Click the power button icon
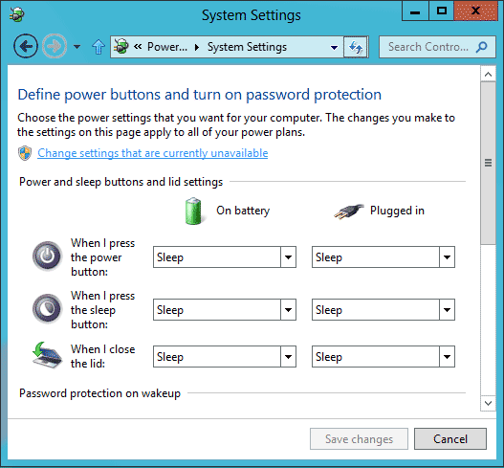 pos(47,256)
